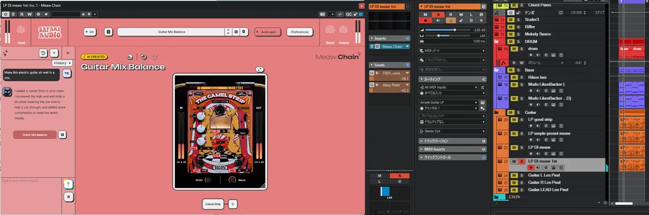The image size is (649, 215).
Task: Click the Input knob
Action: coord(22,31)
